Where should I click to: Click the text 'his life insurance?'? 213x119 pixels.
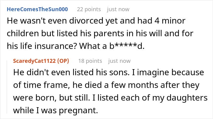coord(42,46)
